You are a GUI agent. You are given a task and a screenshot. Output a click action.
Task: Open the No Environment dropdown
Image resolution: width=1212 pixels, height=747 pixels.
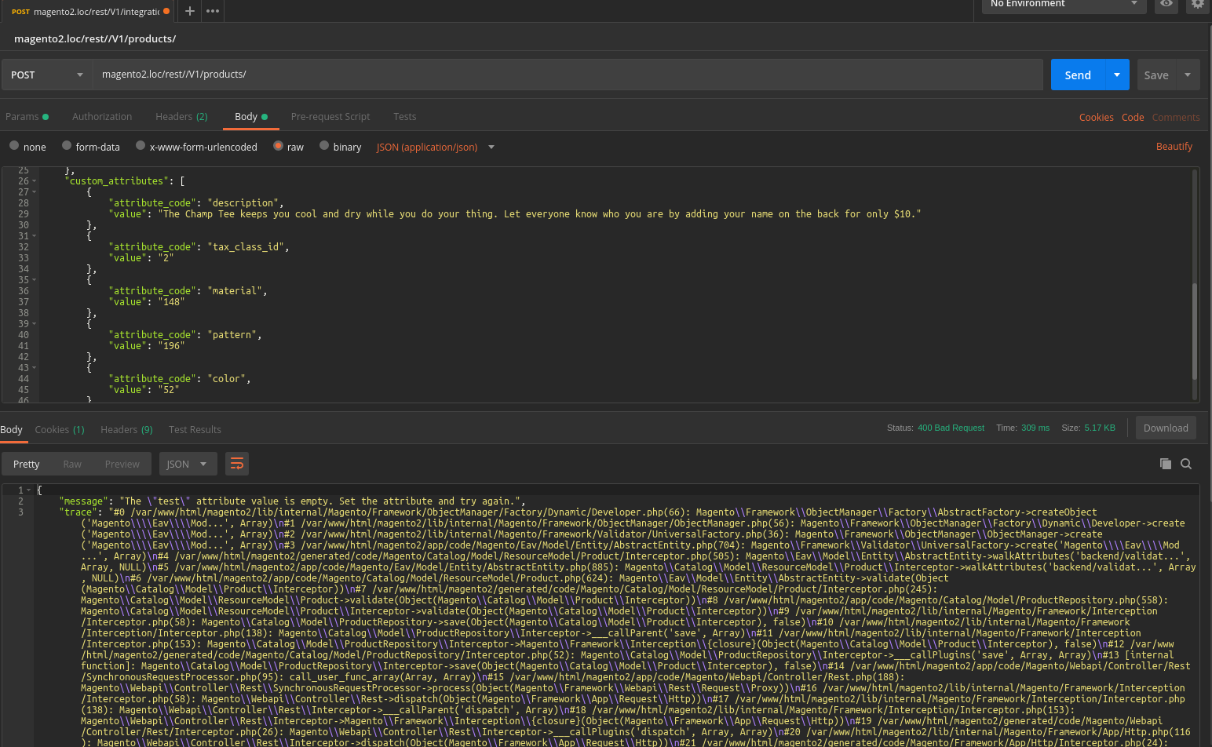[x=1064, y=5]
